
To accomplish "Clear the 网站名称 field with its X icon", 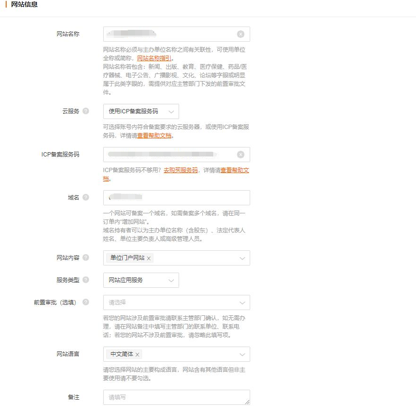I will pos(240,34).
